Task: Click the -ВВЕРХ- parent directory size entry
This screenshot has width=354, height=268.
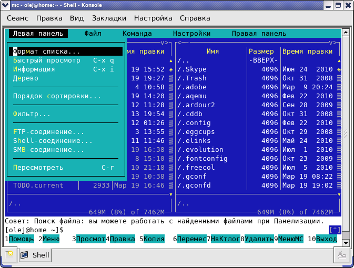Action: [262, 60]
